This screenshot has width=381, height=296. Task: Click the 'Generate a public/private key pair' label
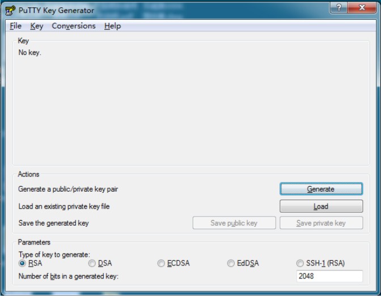pos(68,189)
